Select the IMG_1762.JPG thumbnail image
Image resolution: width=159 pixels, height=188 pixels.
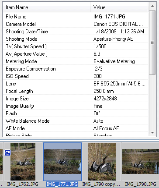point(23,162)
